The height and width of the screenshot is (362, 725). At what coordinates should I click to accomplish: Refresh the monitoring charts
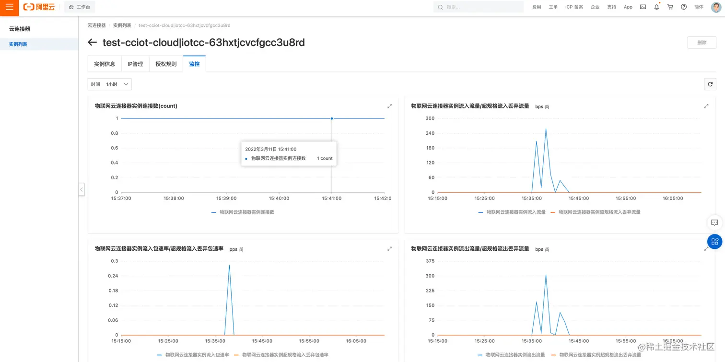tap(710, 84)
